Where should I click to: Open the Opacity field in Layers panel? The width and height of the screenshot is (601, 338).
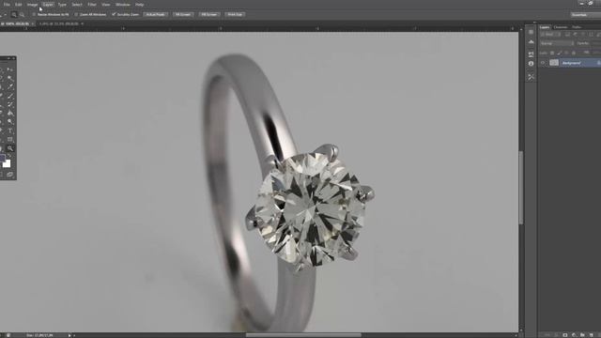(x=596, y=43)
